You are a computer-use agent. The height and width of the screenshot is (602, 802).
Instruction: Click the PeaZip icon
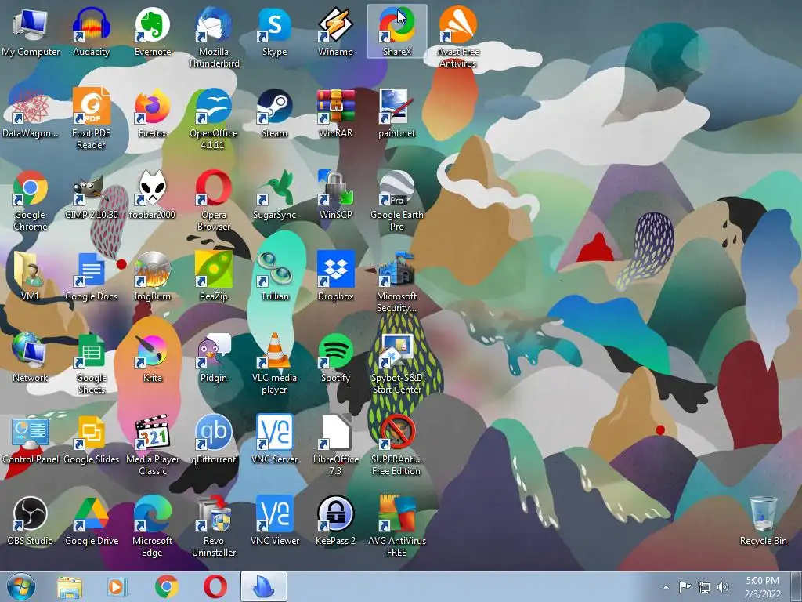click(x=214, y=277)
